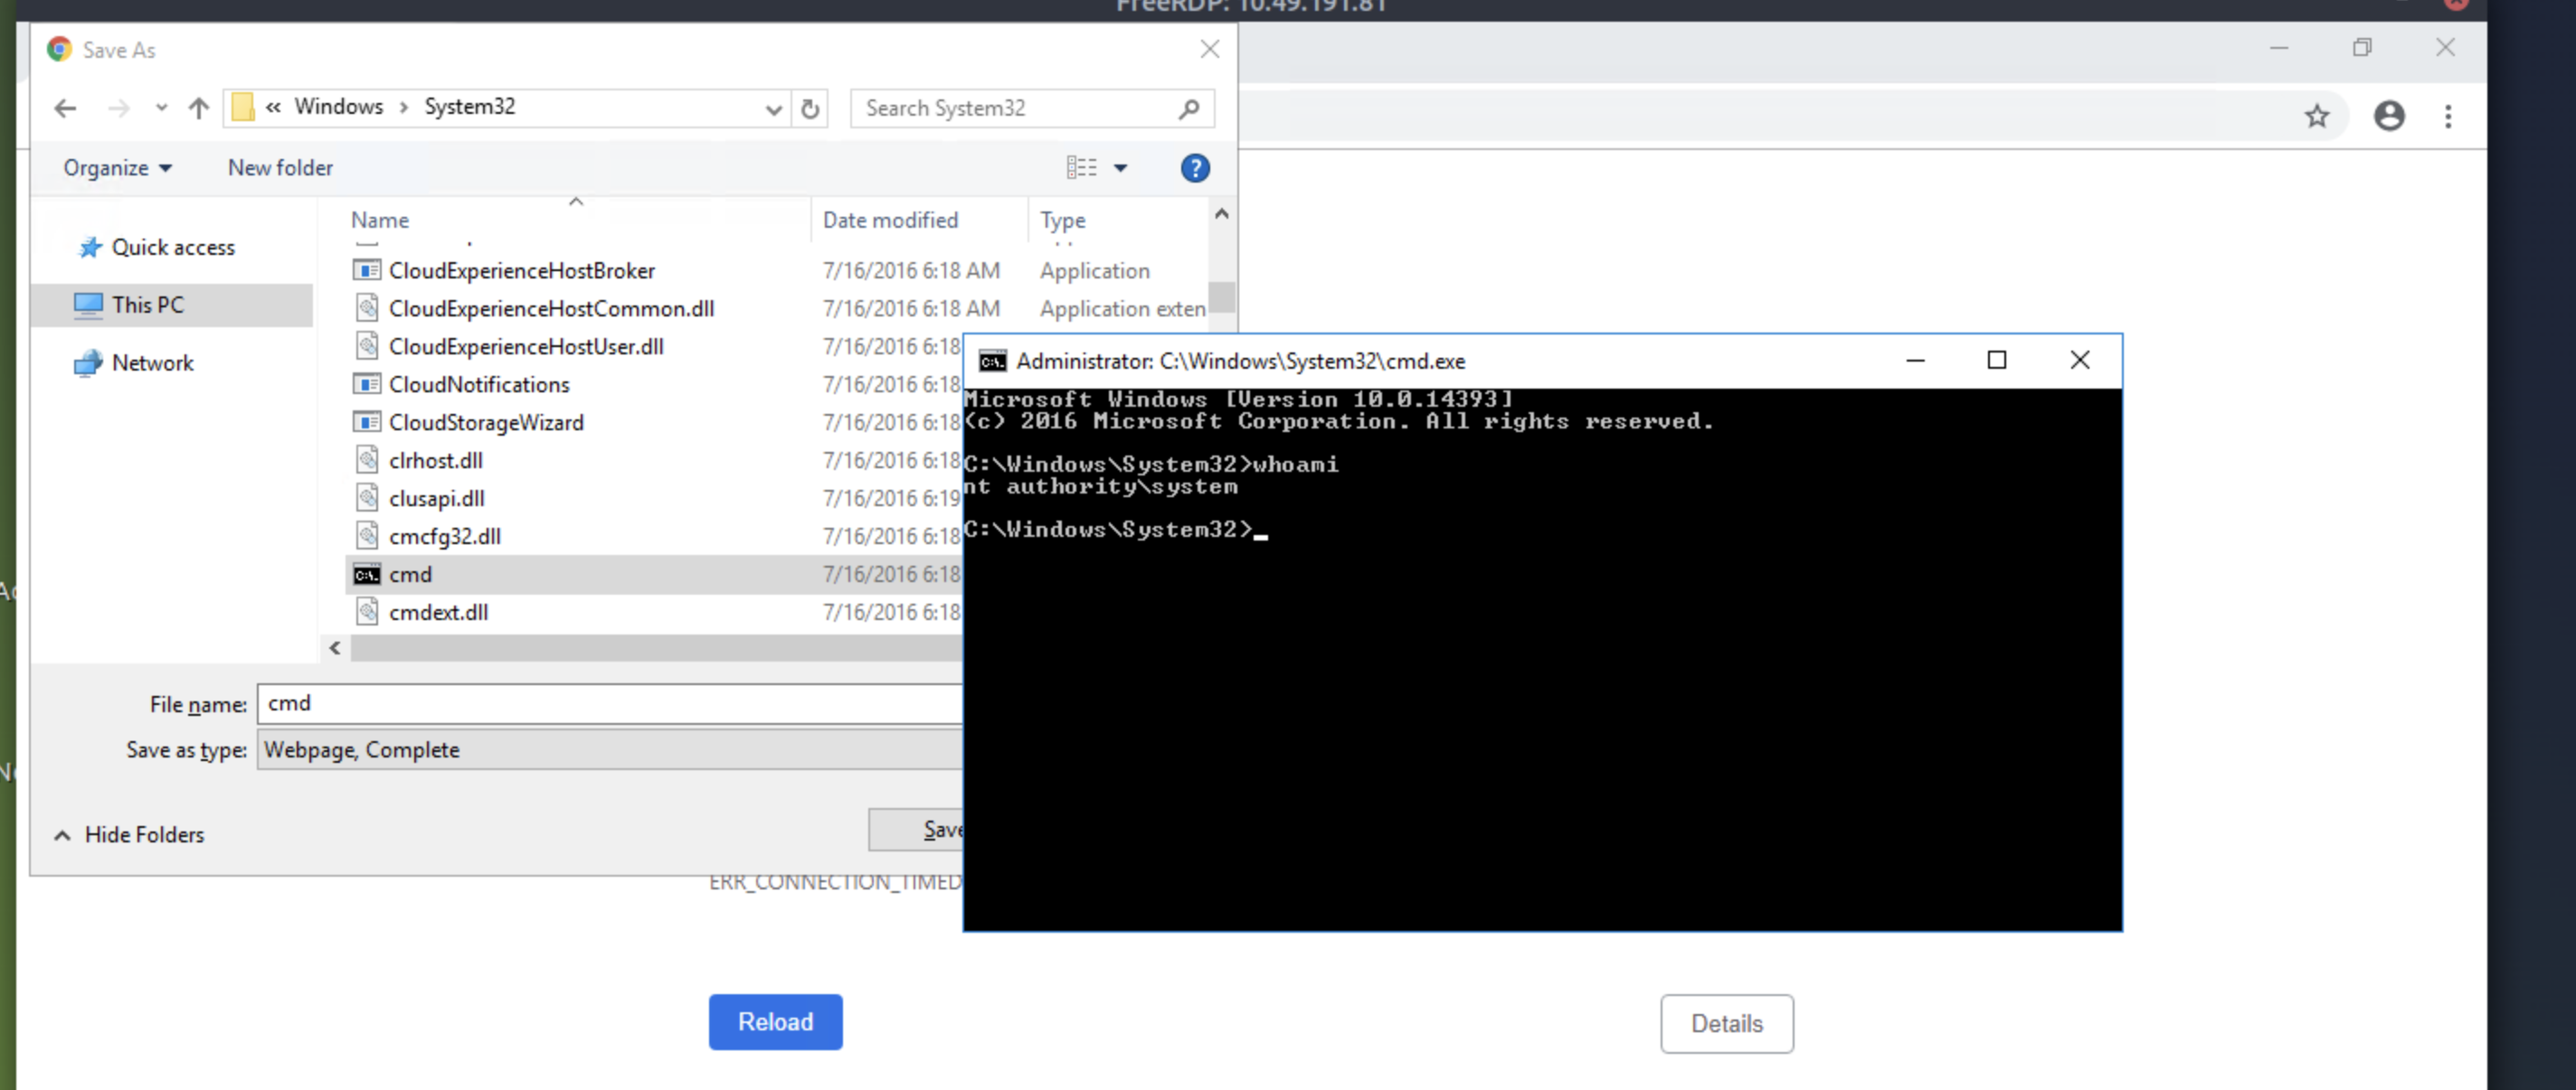Viewport: 2576px width, 1090px height.
Task: Open Chrome three-dot menu
Action: [x=2448, y=117]
